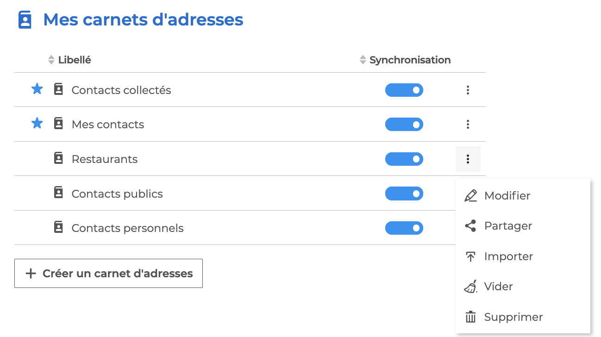Click the address book icon for Contacts personnels

pyautogui.click(x=58, y=227)
